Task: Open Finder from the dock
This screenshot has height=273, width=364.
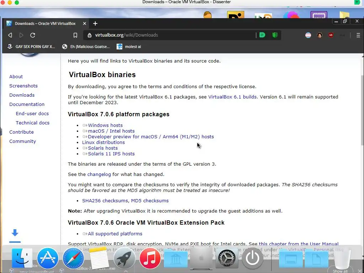Action: (22, 258)
